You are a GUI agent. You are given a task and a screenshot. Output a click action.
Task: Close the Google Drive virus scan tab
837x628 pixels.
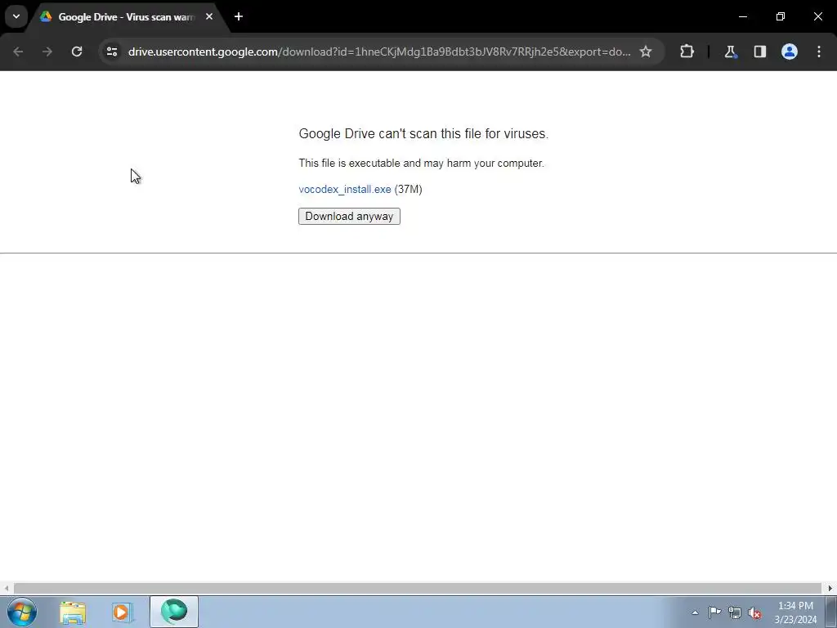tap(209, 16)
